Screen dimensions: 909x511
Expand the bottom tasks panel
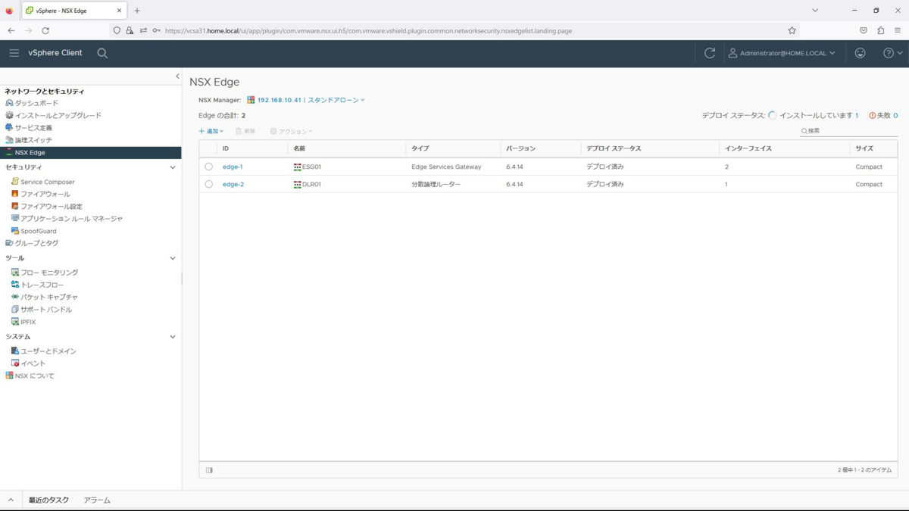click(11, 500)
